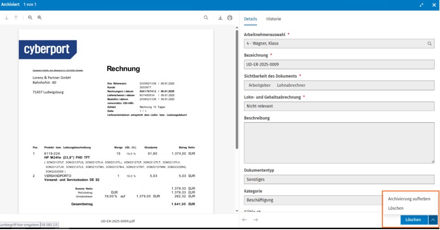
Task: Click the scroll-up arrow of the viewer
Action: [x=237, y=27]
